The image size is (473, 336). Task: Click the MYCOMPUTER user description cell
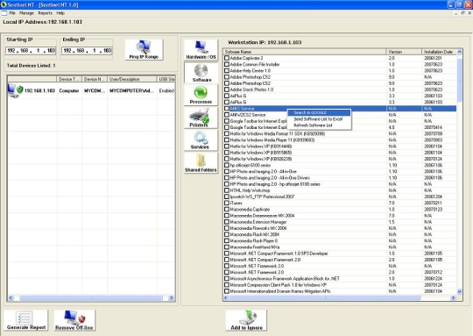(x=131, y=90)
